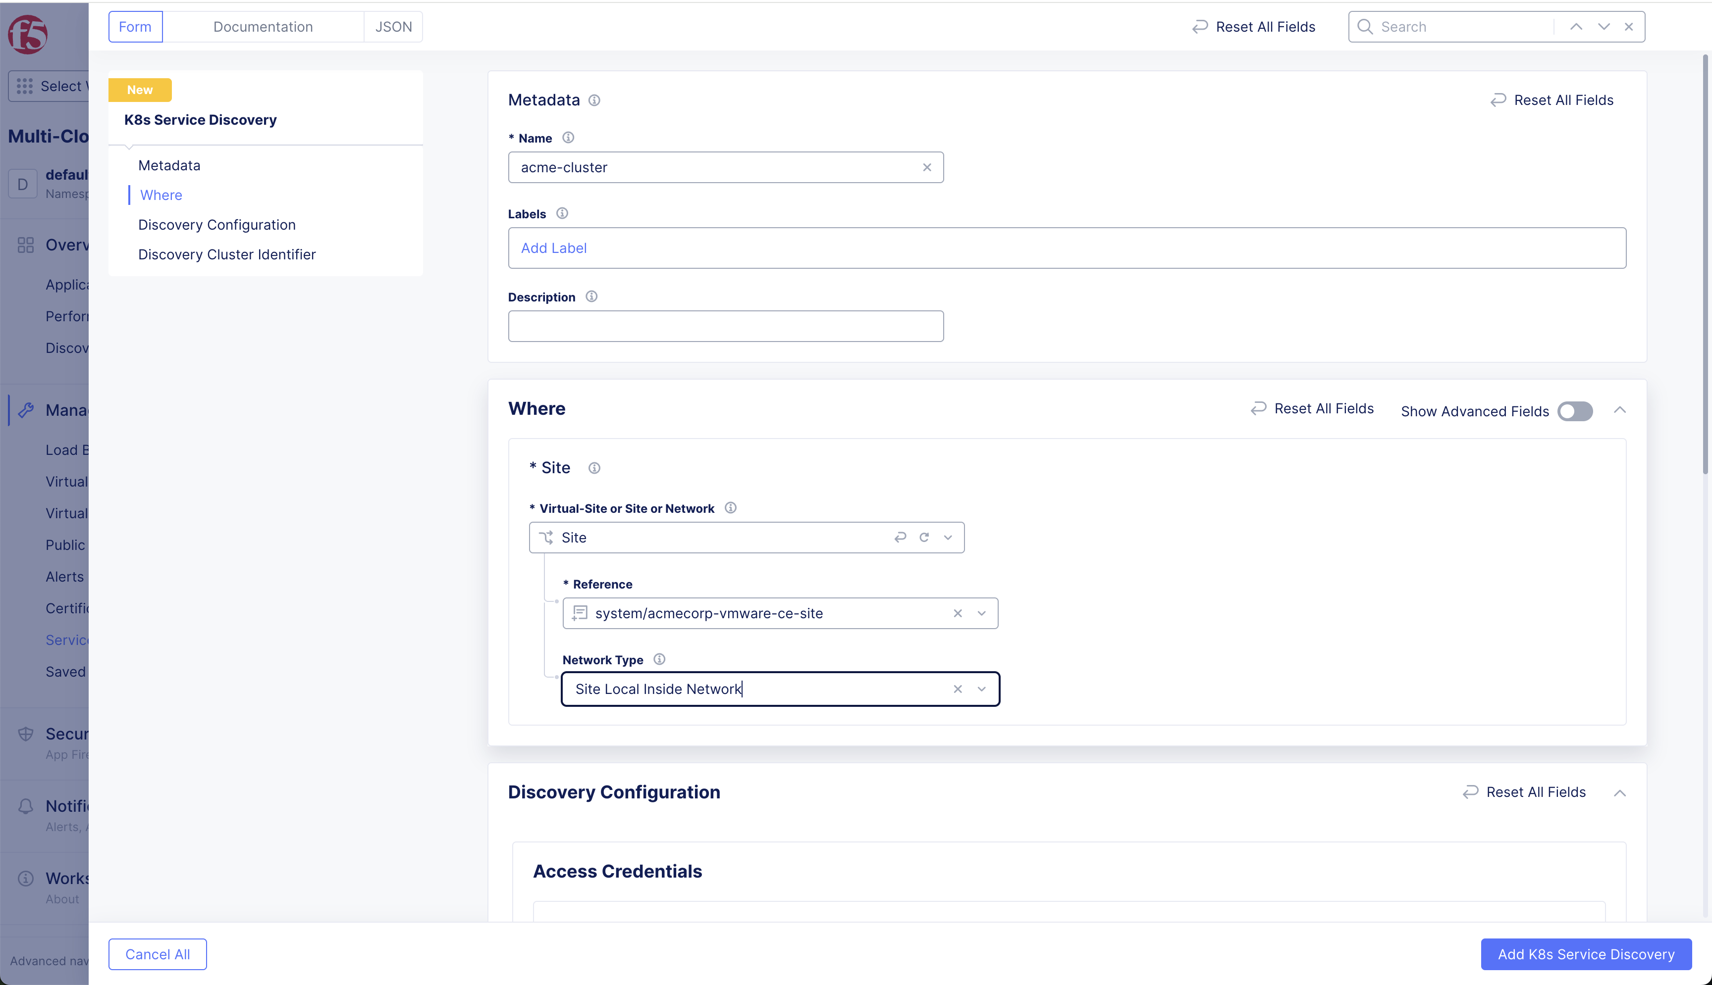Collapse the Where section using the chevron
The width and height of the screenshot is (1712, 985).
point(1621,409)
